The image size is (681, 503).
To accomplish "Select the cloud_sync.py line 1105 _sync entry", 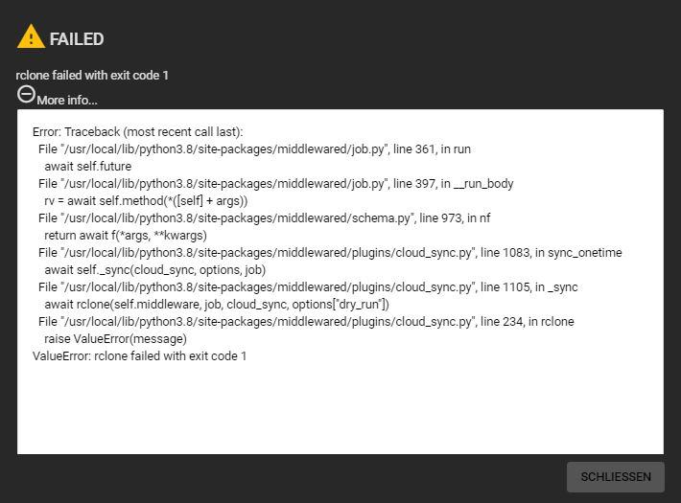I will click(x=308, y=287).
